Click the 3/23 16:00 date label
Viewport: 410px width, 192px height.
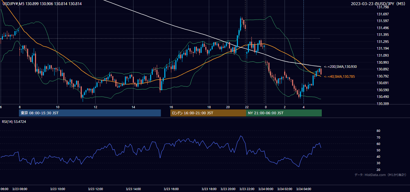[171, 189]
